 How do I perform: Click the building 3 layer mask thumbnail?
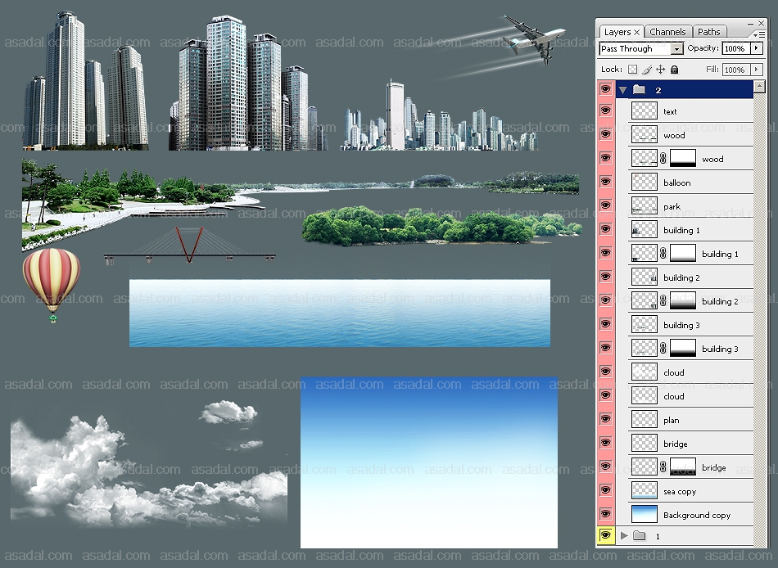[x=683, y=349]
